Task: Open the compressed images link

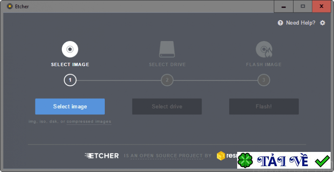Action: [89, 122]
